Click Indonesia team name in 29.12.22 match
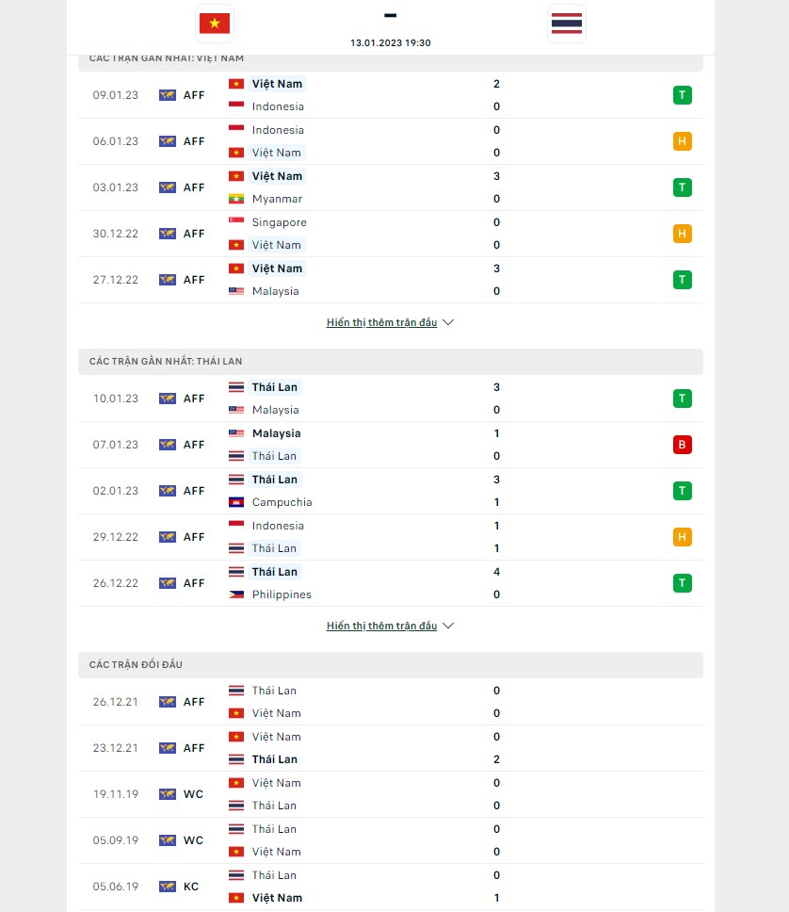Image resolution: width=789 pixels, height=912 pixels. 278,526
